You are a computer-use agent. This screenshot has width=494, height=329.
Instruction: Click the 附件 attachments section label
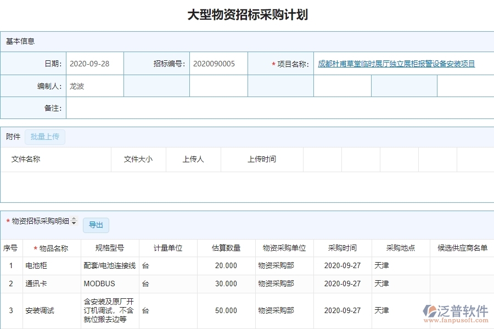tap(12, 137)
